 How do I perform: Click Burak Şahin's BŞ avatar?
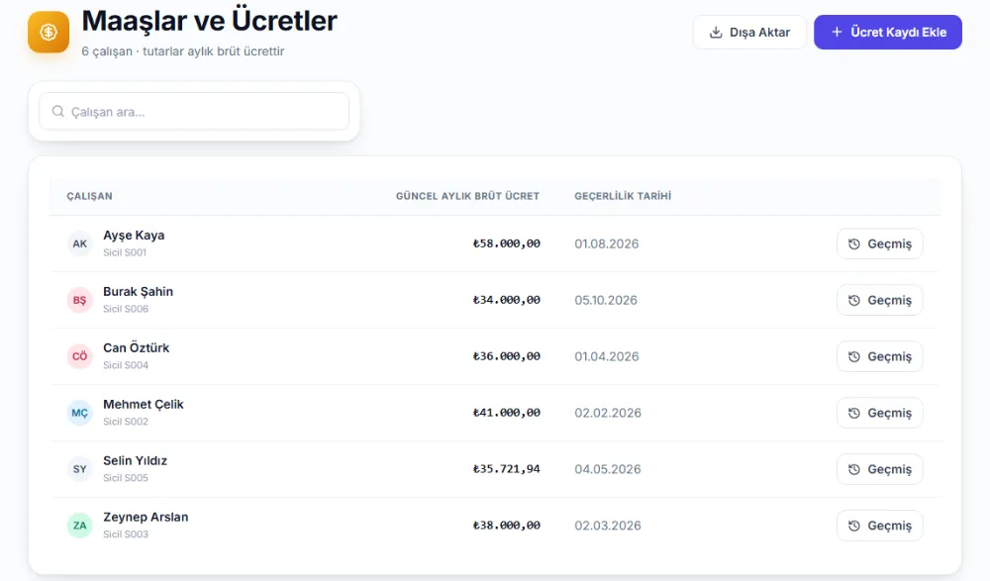pos(79,300)
